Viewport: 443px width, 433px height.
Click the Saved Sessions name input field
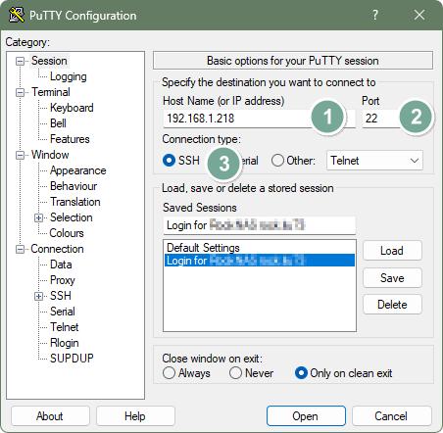tap(259, 225)
